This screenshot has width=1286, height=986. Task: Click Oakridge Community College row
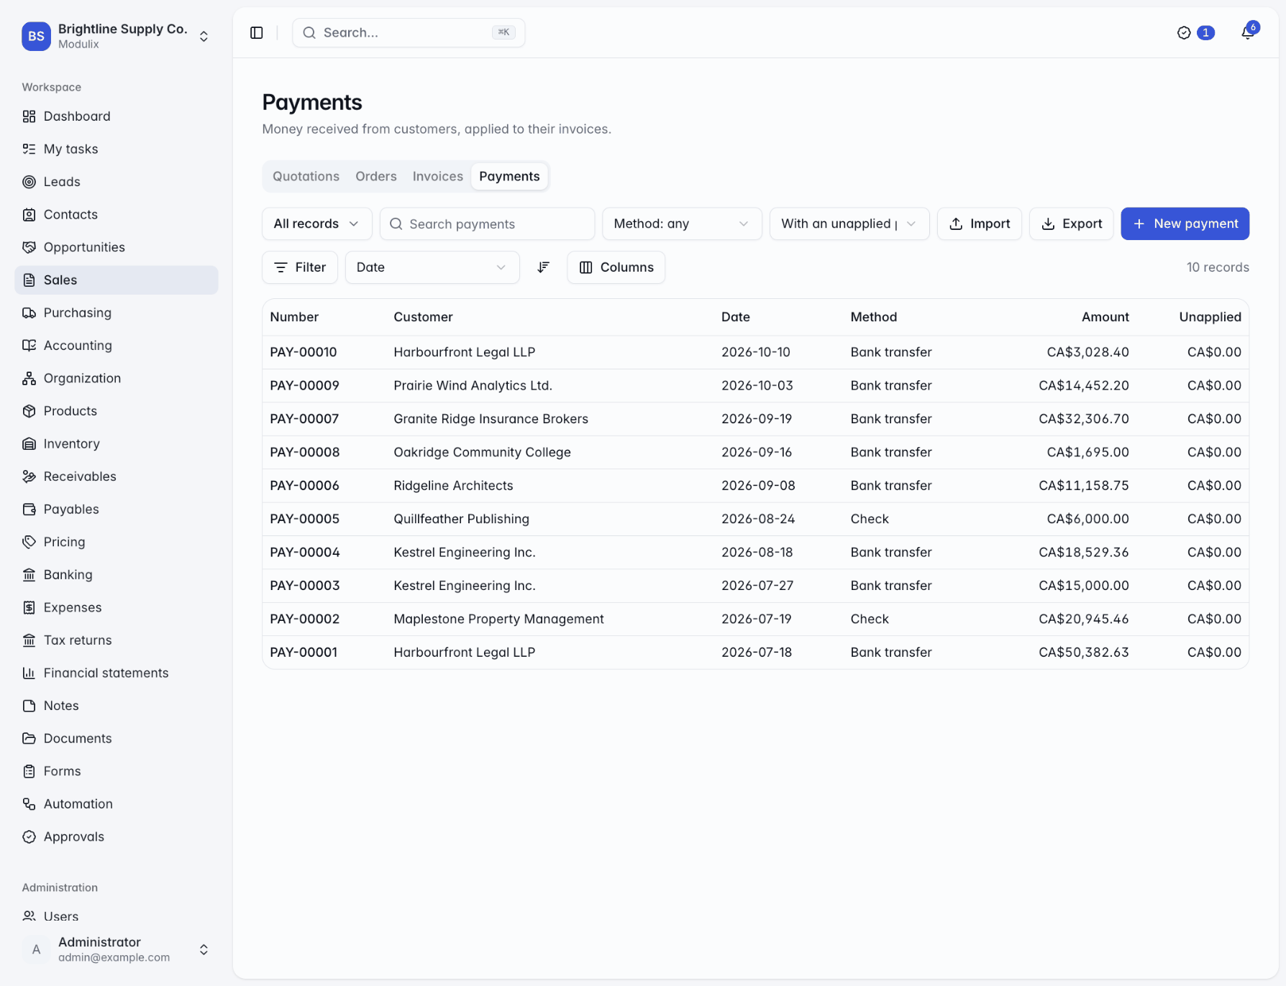tap(755, 452)
